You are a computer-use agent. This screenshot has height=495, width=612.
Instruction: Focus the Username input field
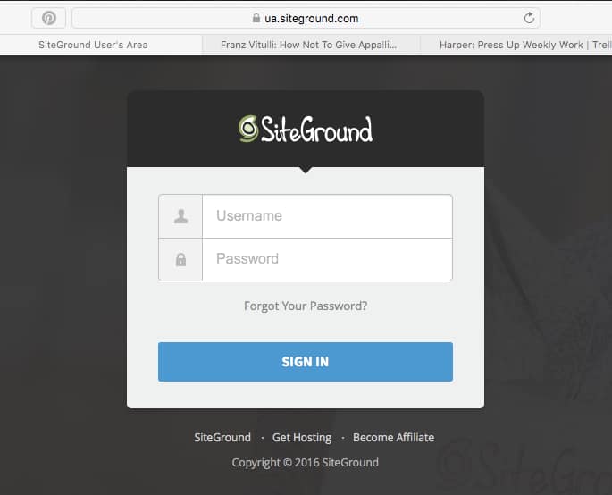[x=327, y=216]
